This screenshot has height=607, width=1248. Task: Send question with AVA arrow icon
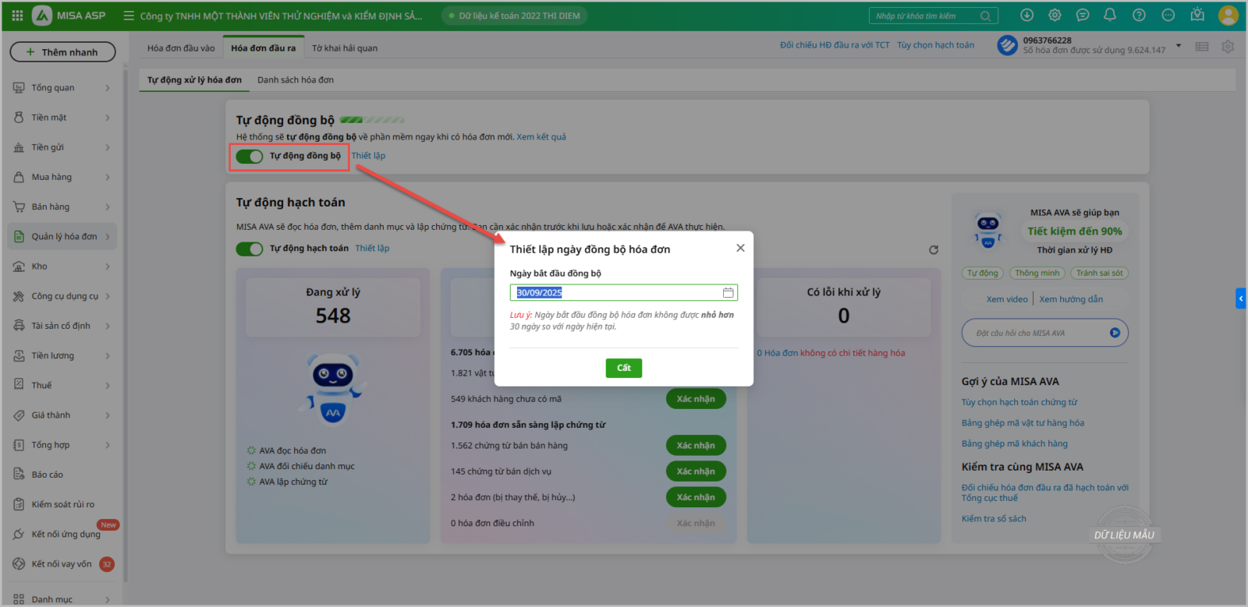tap(1115, 333)
